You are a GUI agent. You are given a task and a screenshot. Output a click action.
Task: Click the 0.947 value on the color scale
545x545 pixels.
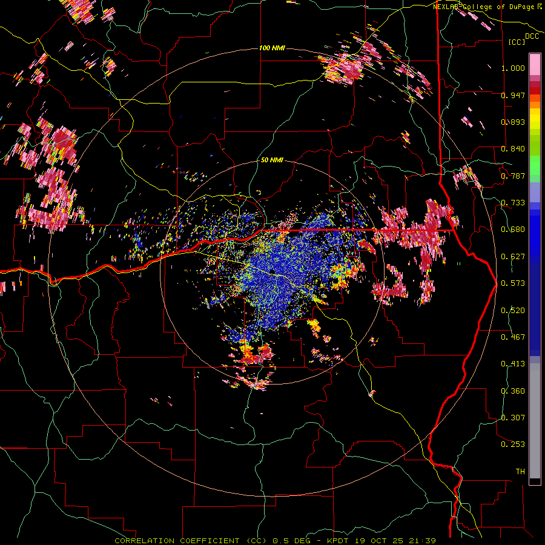(513, 95)
